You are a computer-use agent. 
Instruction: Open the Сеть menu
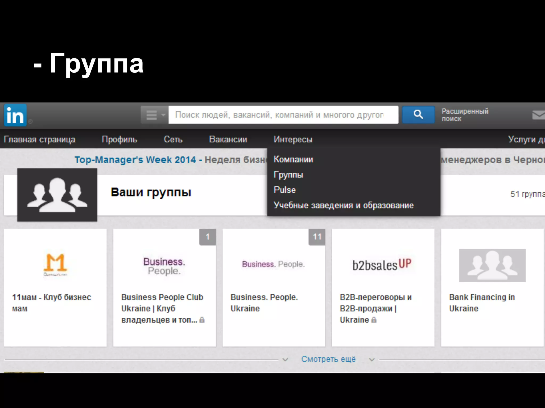click(x=173, y=139)
